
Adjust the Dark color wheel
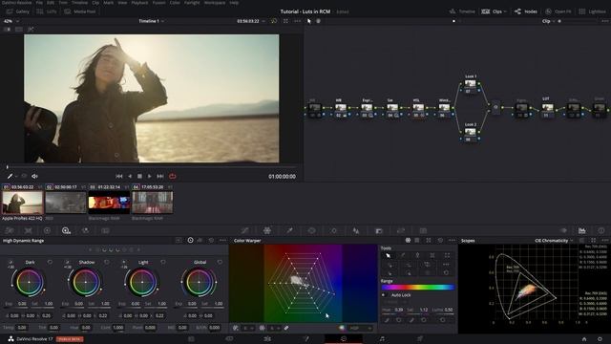29,282
